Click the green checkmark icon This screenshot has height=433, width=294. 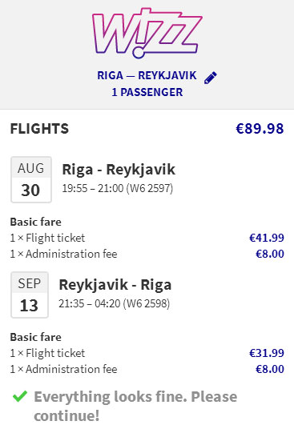(20, 396)
